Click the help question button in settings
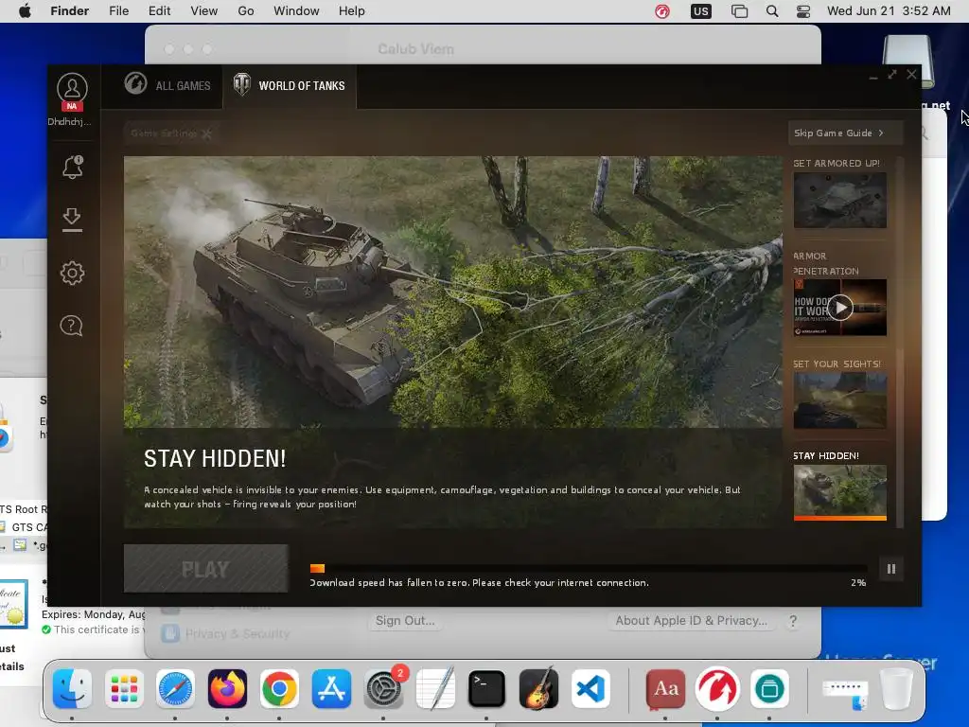Image resolution: width=969 pixels, height=727 pixels. pos(792,621)
